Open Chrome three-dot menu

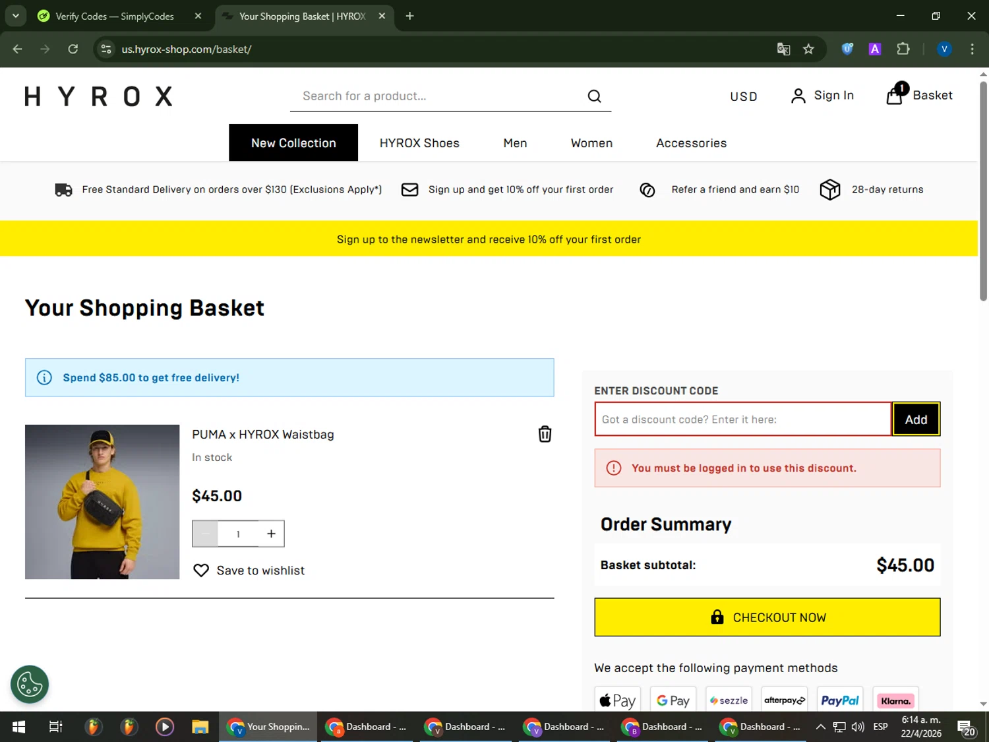972,49
